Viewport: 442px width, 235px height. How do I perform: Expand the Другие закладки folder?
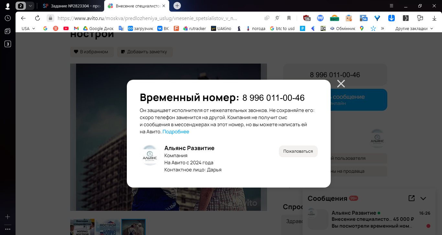(x=414, y=28)
